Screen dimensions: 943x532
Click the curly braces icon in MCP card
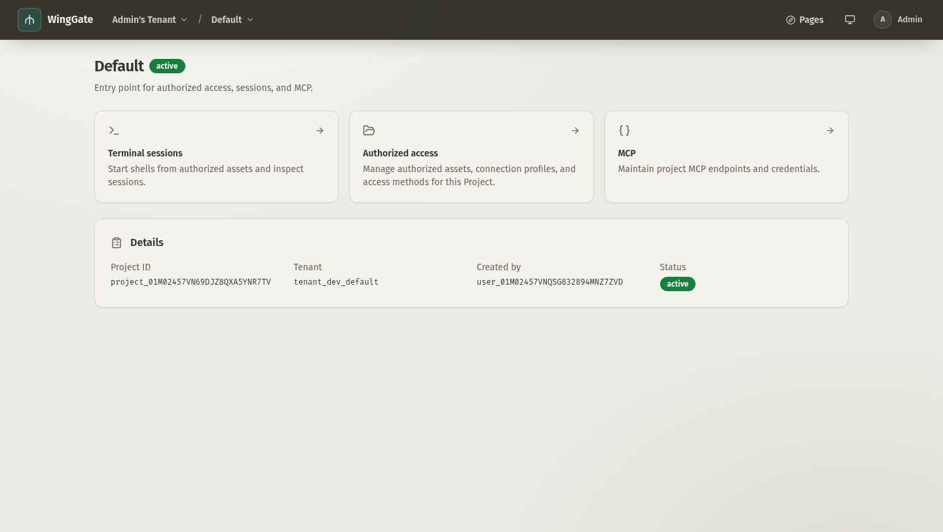click(624, 131)
